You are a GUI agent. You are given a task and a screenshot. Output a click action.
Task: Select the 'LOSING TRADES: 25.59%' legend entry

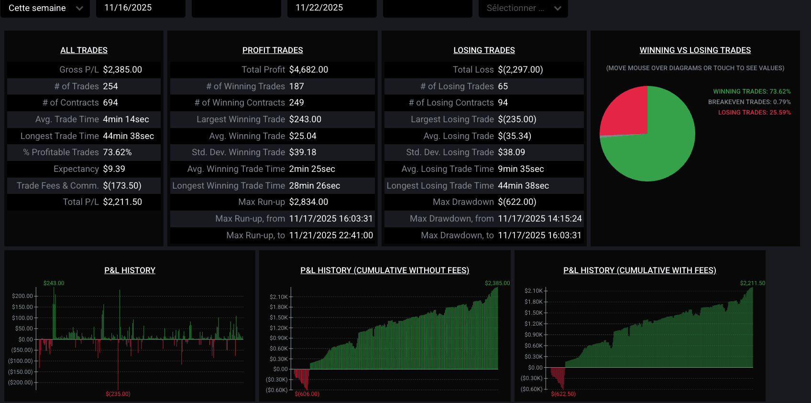pyautogui.click(x=754, y=112)
